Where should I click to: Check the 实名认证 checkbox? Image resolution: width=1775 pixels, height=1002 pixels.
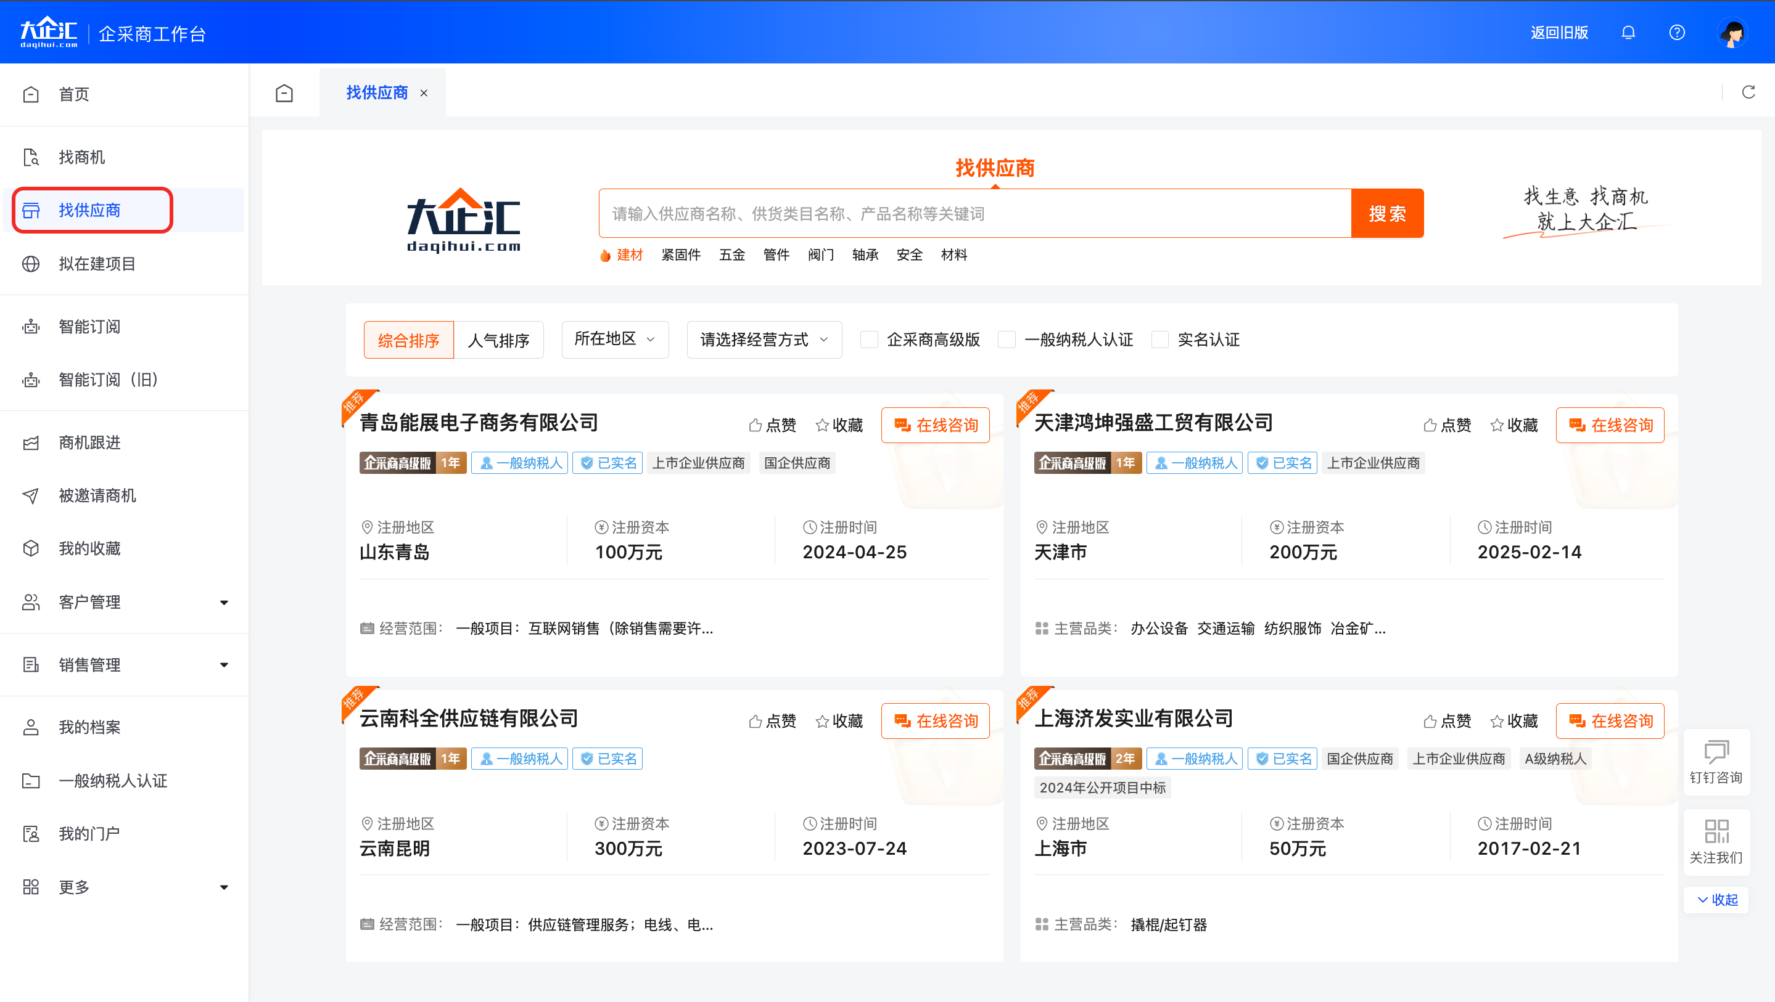[1159, 340]
